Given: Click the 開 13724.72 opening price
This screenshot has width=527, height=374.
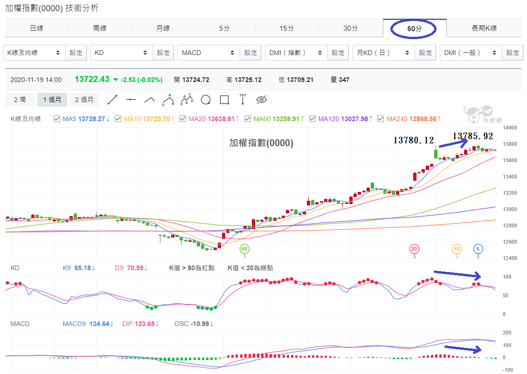Looking at the screenshot, I should coord(192,80).
